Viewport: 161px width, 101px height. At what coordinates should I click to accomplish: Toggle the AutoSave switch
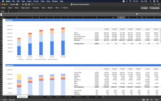18,4
